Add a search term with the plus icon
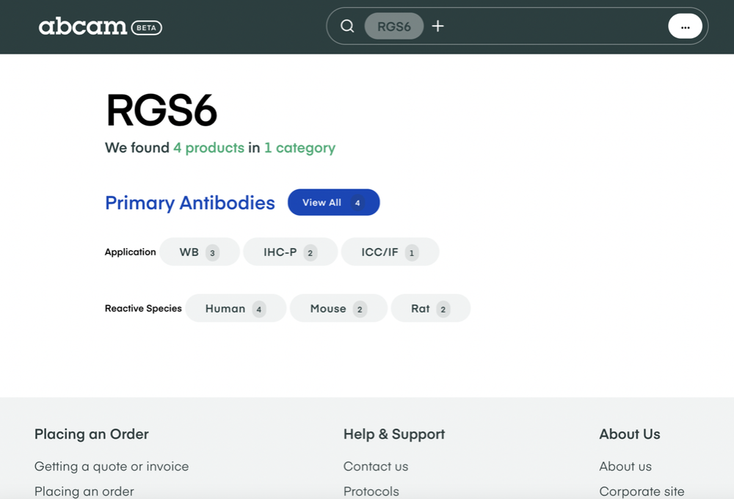734x499 pixels. (437, 26)
